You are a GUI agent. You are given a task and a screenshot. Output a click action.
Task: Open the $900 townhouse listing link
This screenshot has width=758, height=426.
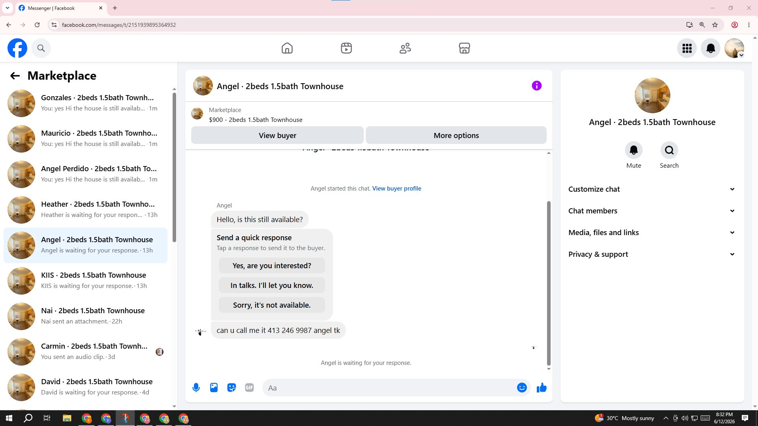pos(256,120)
